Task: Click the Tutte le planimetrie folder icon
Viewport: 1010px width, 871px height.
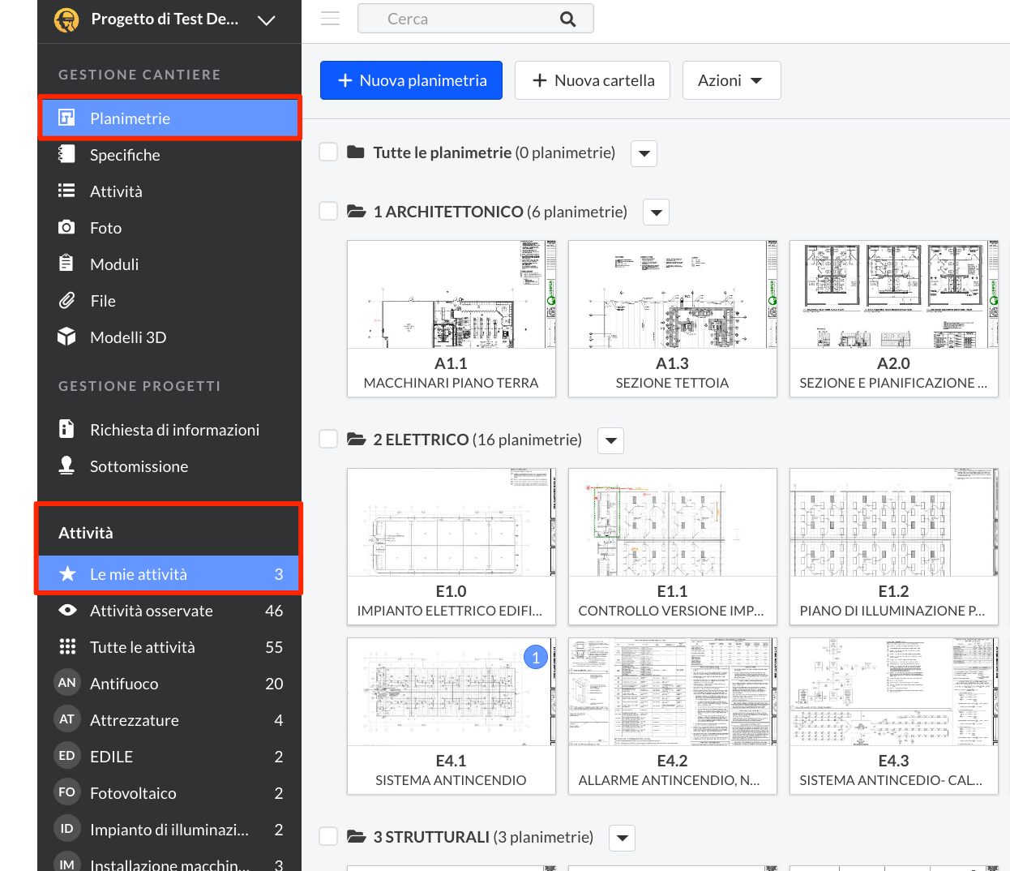Action: (x=356, y=152)
